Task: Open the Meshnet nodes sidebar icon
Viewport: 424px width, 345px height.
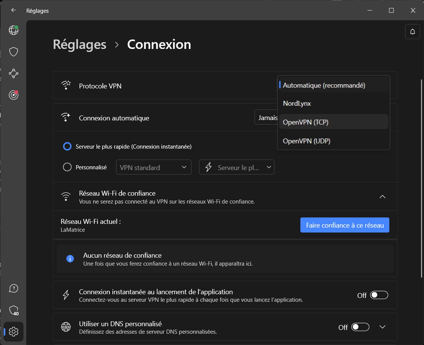Action: pos(14,73)
